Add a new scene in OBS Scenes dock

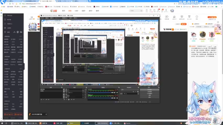click(41, 100)
